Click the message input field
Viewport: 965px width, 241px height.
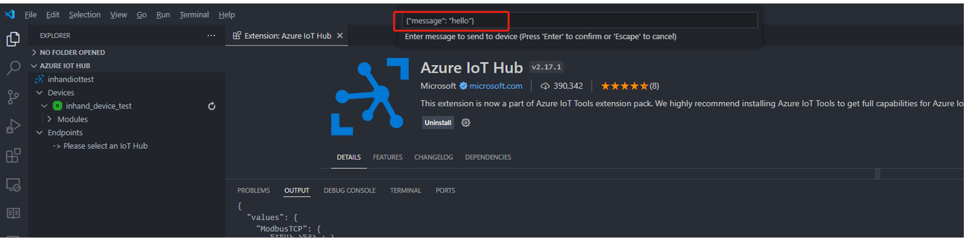tap(577, 21)
